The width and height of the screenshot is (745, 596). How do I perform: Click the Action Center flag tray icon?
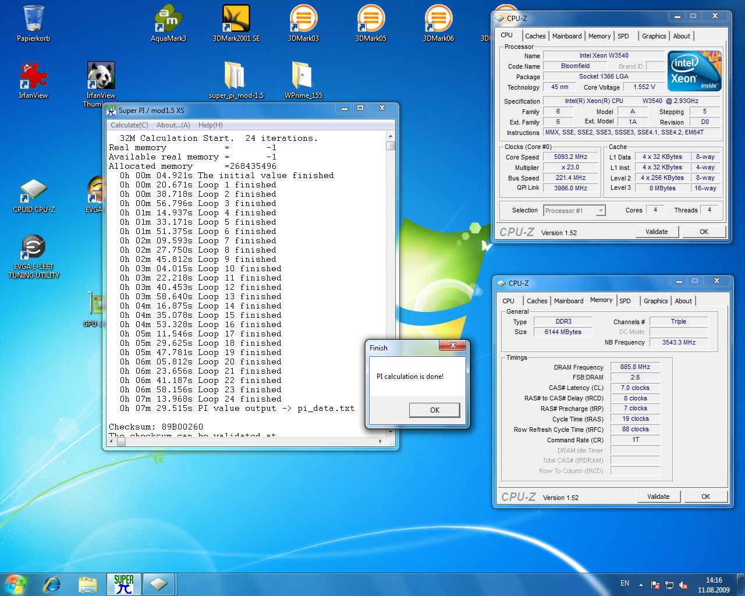coord(655,585)
